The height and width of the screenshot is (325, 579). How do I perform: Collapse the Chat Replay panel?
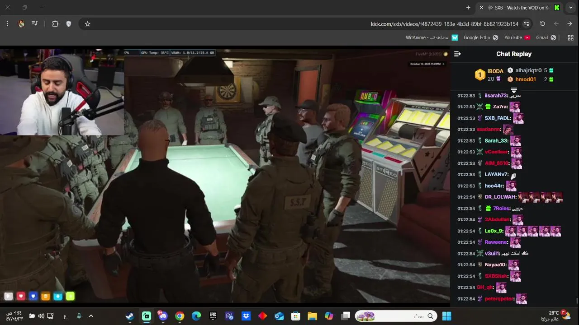pyautogui.click(x=457, y=54)
